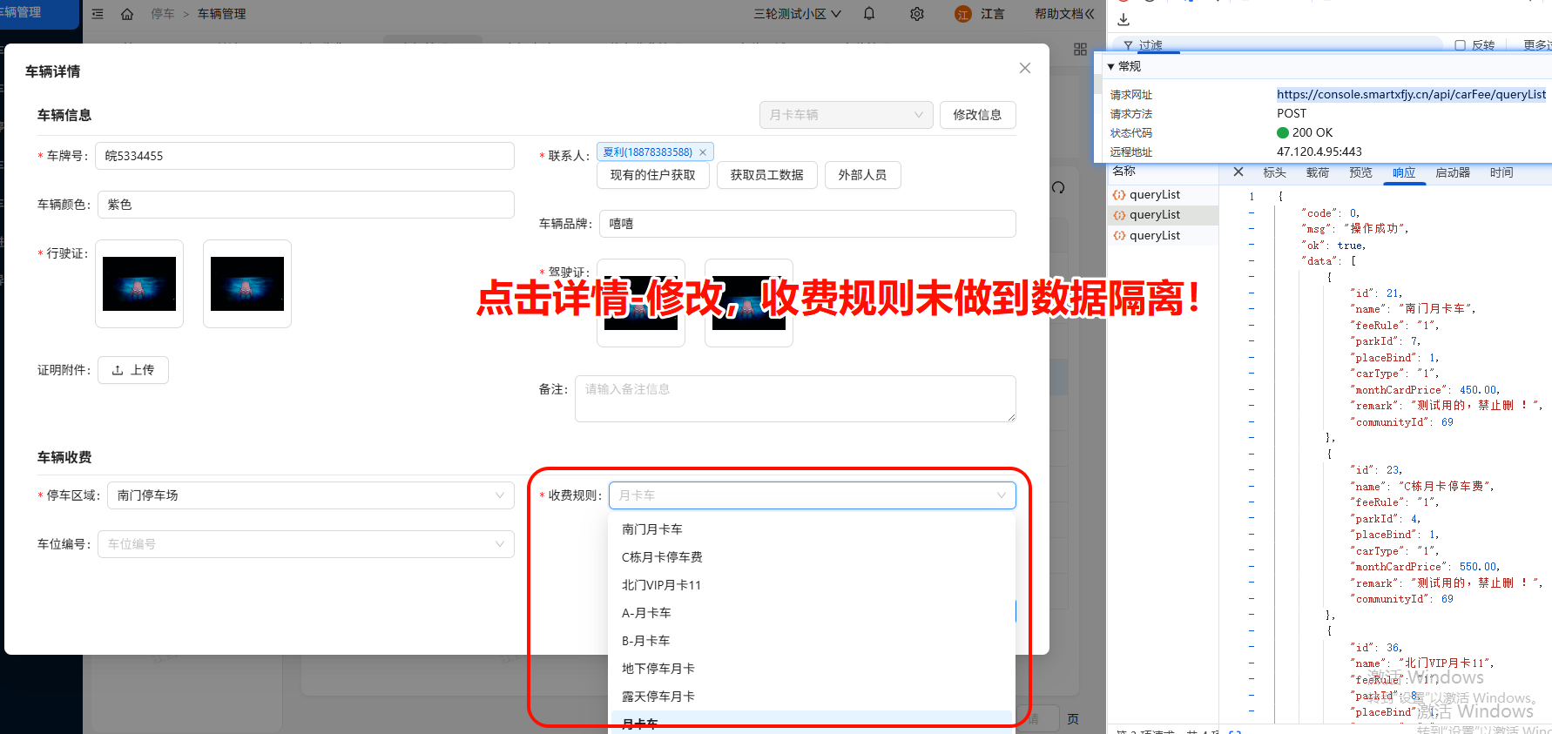Remove the 夏利(18878383588) contact tag
The image size is (1552, 734).
pos(703,152)
